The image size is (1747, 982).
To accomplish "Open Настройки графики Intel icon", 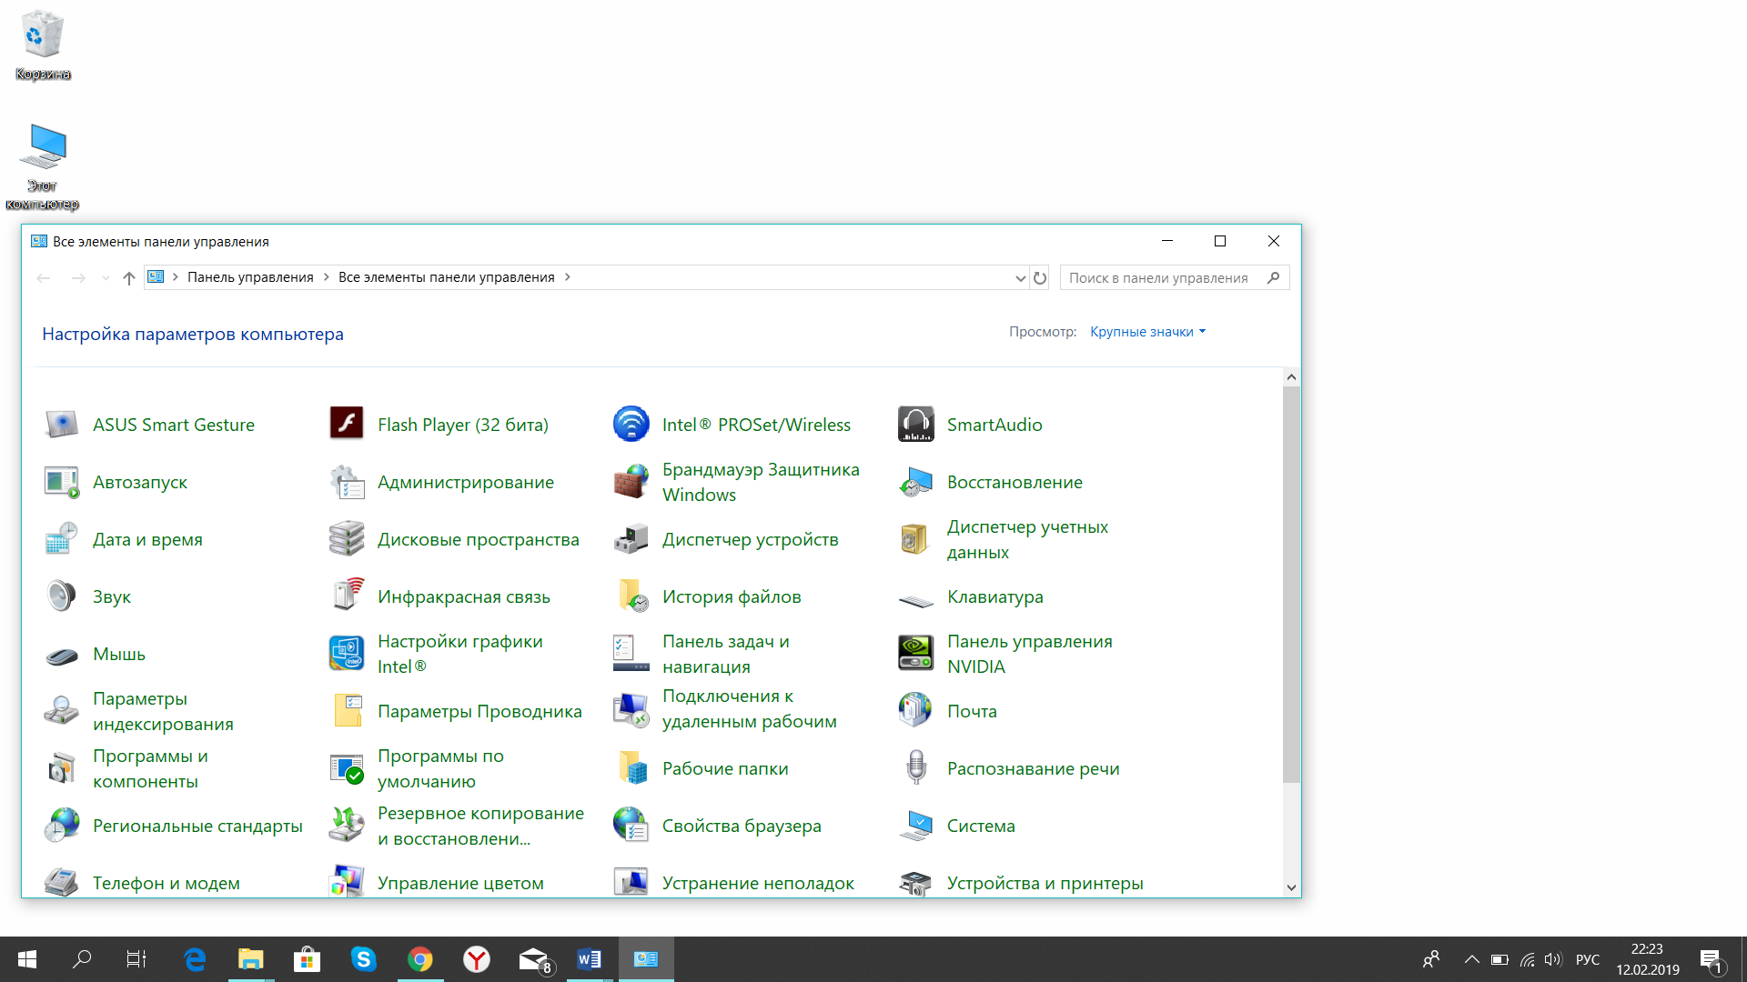I will coord(346,654).
